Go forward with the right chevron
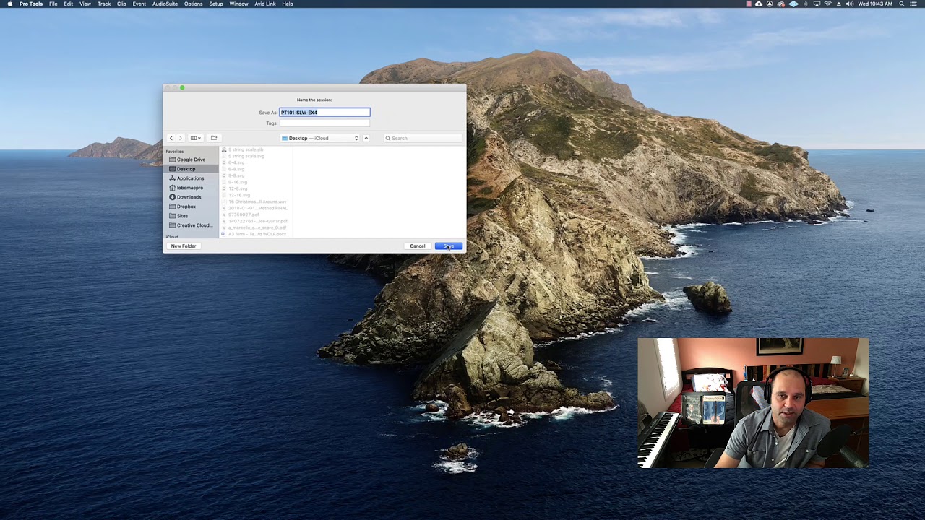The image size is (925, 520). 180,138
